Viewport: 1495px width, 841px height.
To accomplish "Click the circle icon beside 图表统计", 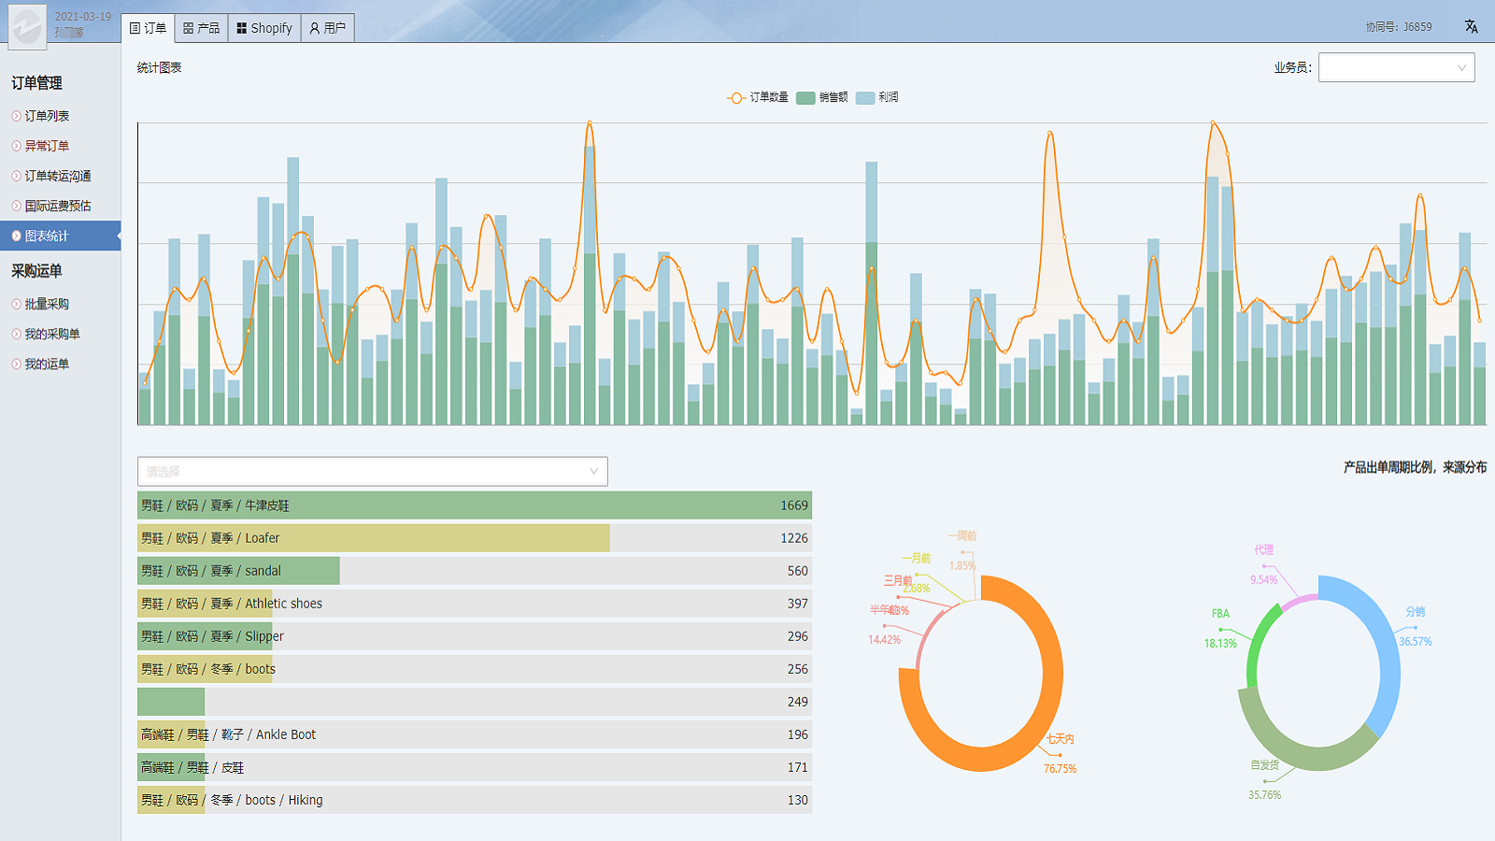I will 17,235.
